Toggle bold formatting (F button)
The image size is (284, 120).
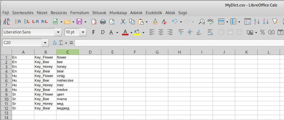click(x=93, y=32)
